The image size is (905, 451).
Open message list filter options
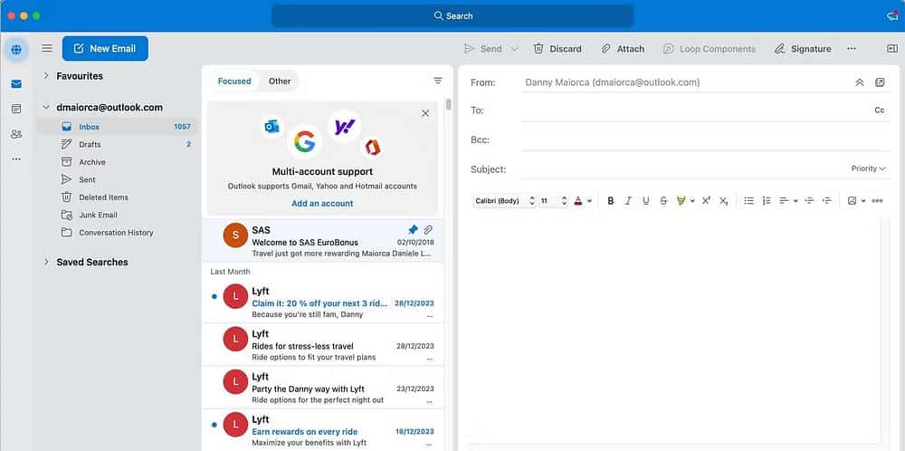438,81
